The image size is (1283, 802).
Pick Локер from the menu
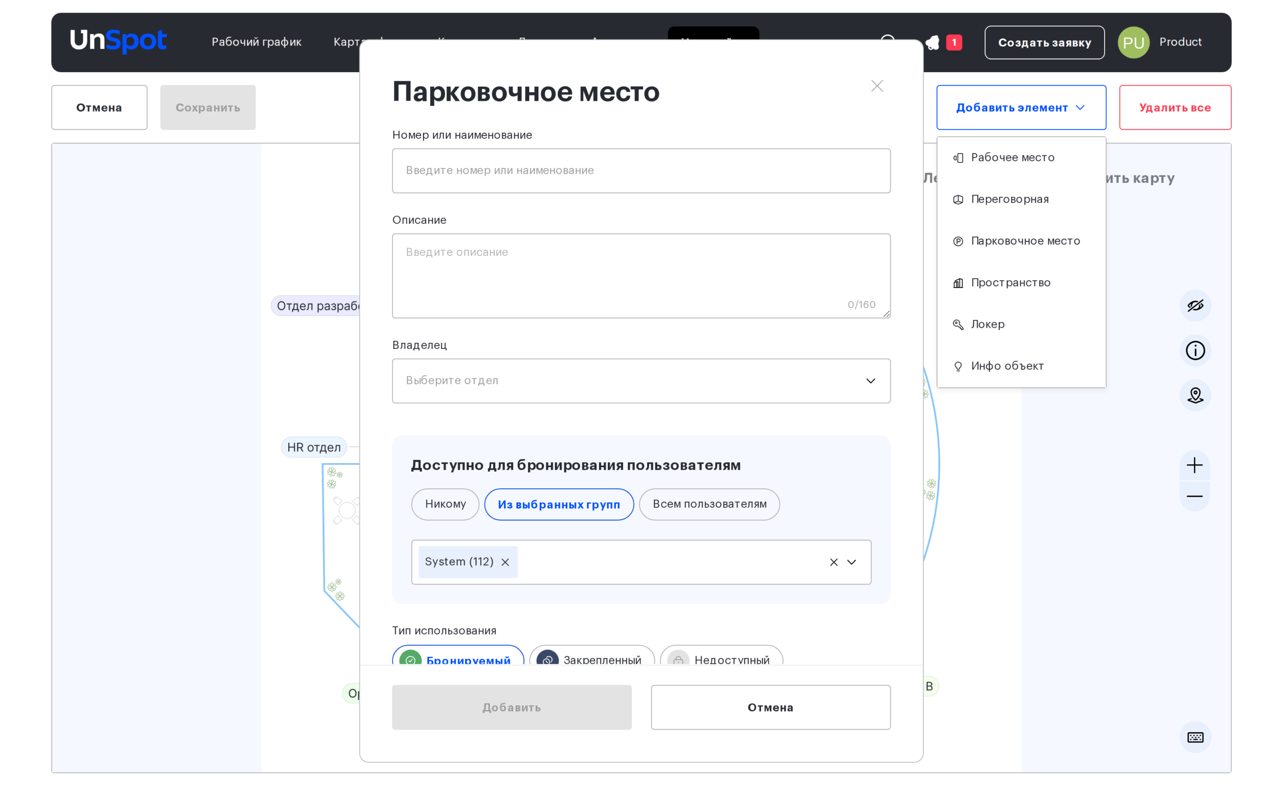pos(1021,325)
